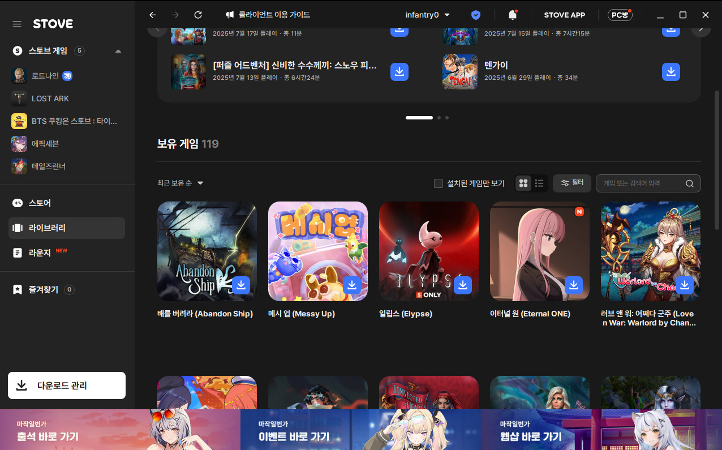This screenshot has width=722, height=450.
Task: Open 라운지 menu
Action: (x=67, y=252)
